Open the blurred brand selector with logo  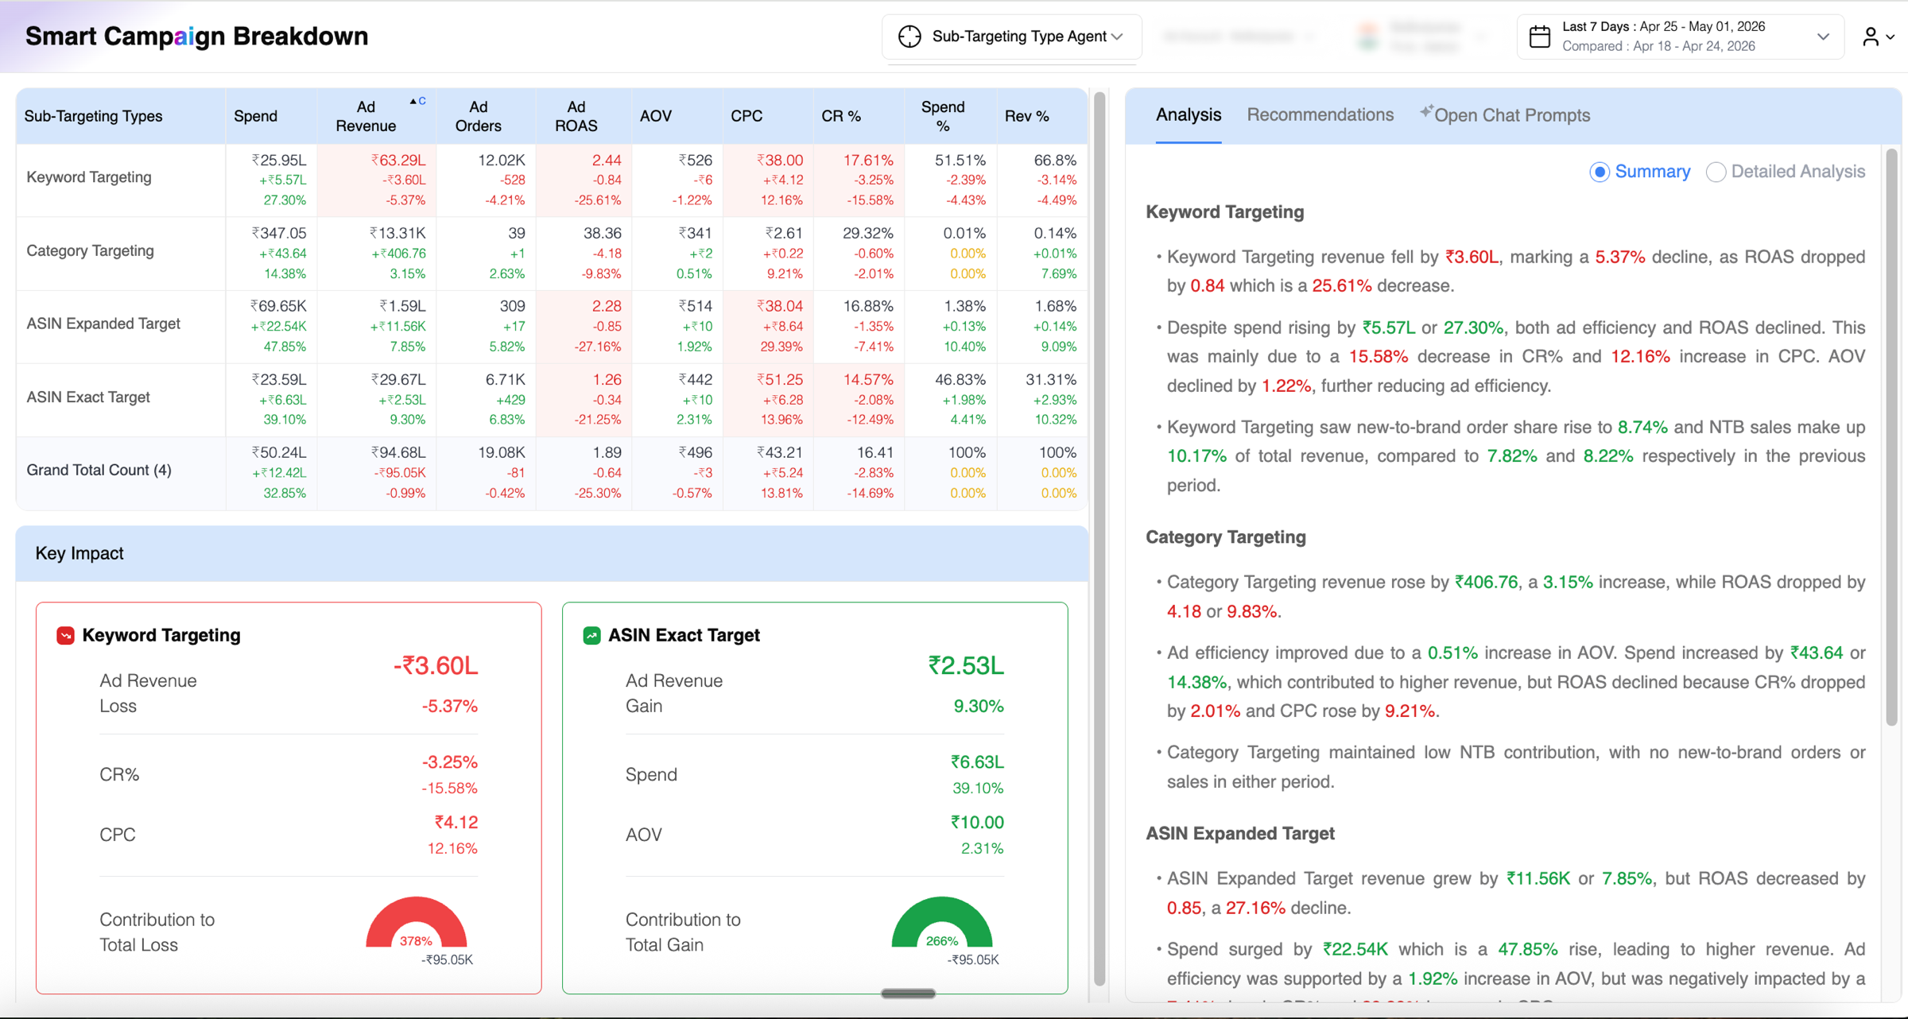click(1421, 37)
